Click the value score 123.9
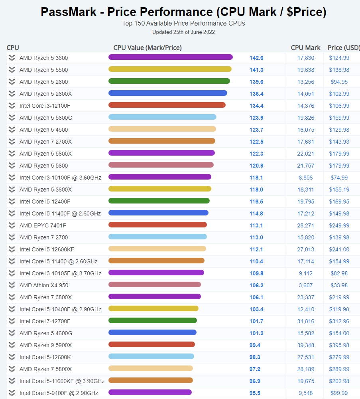 [256, 118]
